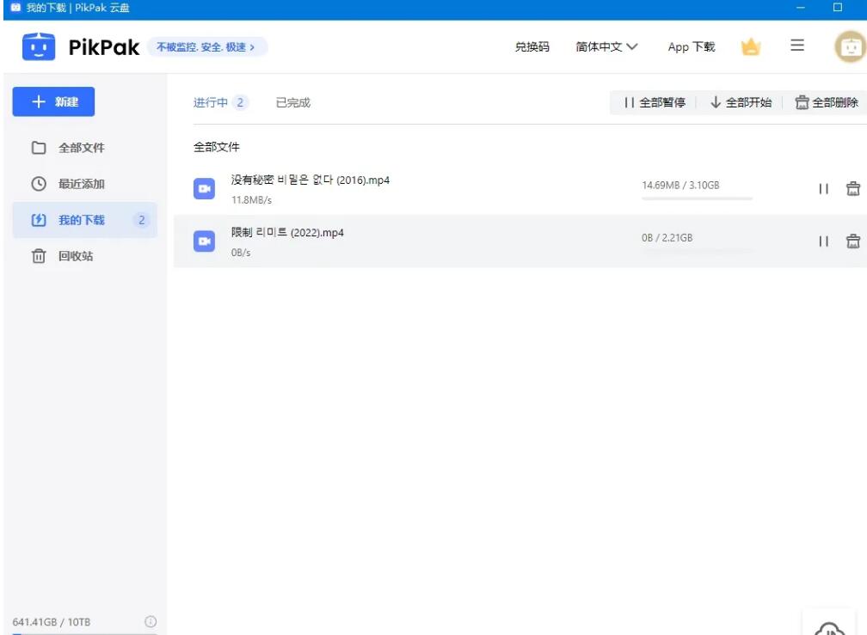Switch to the 已完成 tab
867x635 pixels.
click(293, 103)
